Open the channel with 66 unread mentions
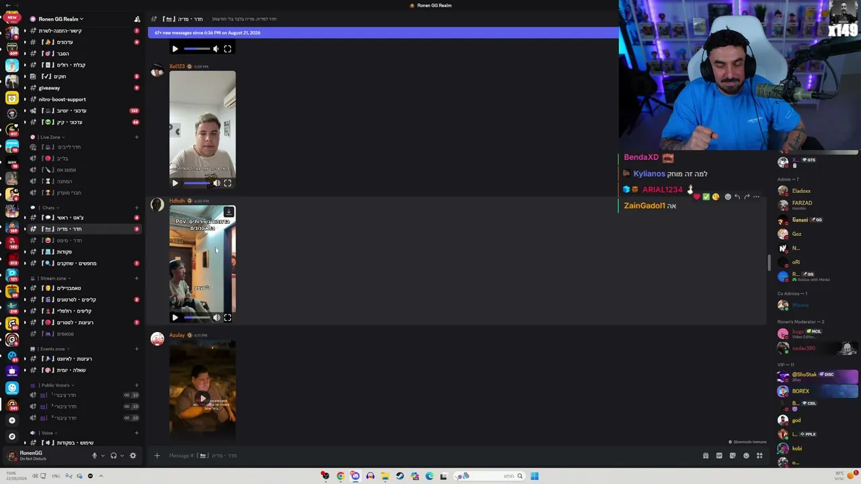This screenshot has width=861, height=484. [83, 122]
